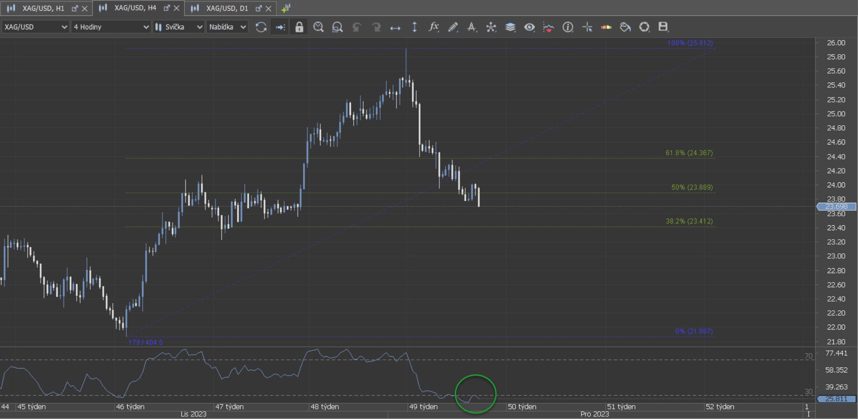This screenshot has width=858, height=419.
Task: Open the Nabídka price side selector
Action: coord(227,27)
